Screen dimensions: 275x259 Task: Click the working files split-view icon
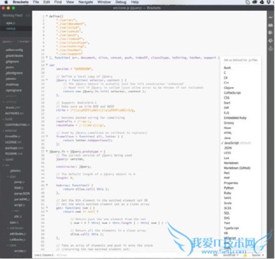point(27,15)
